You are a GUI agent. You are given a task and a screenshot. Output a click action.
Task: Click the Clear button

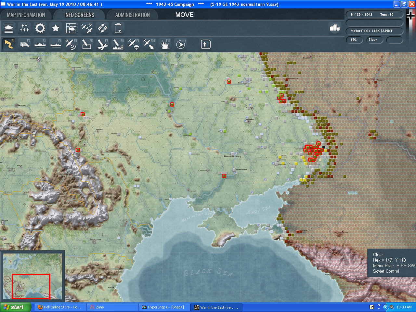coord(375,40)
